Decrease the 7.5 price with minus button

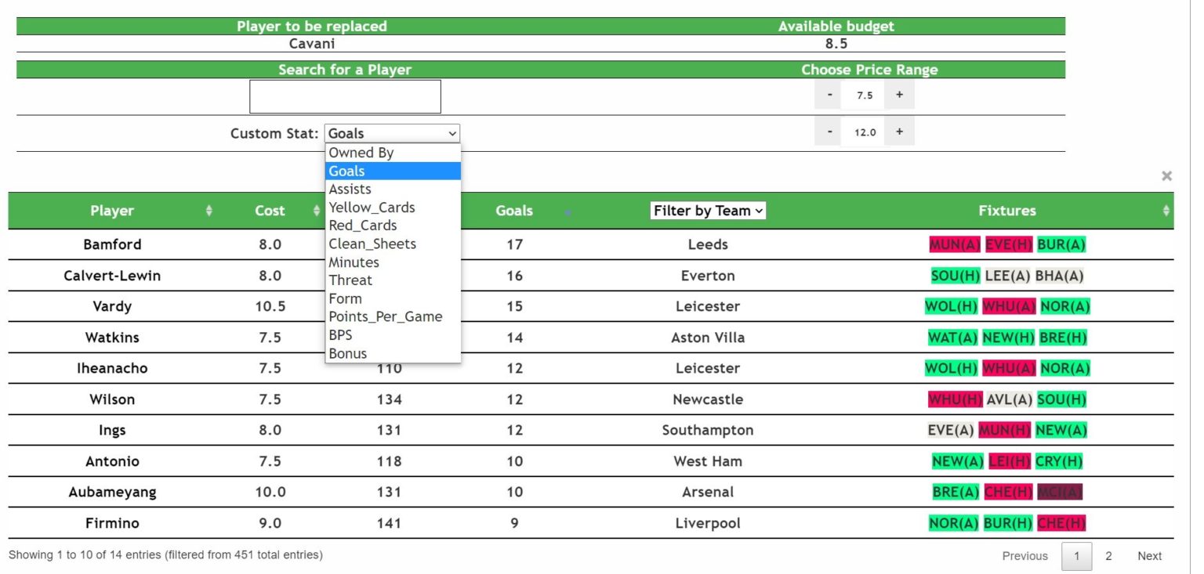pos(829,95)
